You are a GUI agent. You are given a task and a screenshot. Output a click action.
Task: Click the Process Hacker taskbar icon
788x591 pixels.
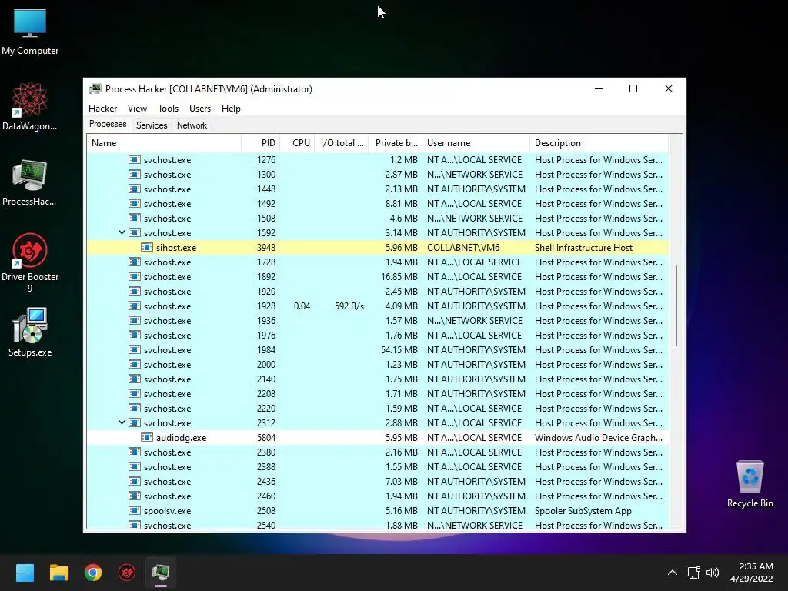[x=161, y=573]
